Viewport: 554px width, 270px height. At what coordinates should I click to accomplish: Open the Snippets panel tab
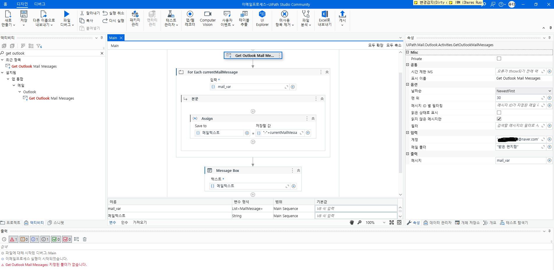click(x=56, y=223)
